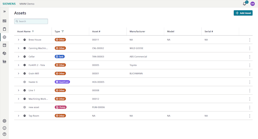Click the Model column header

pos(171,31)
